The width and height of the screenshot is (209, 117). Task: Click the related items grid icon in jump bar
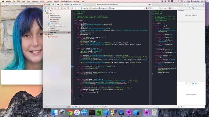click(72, 8)
